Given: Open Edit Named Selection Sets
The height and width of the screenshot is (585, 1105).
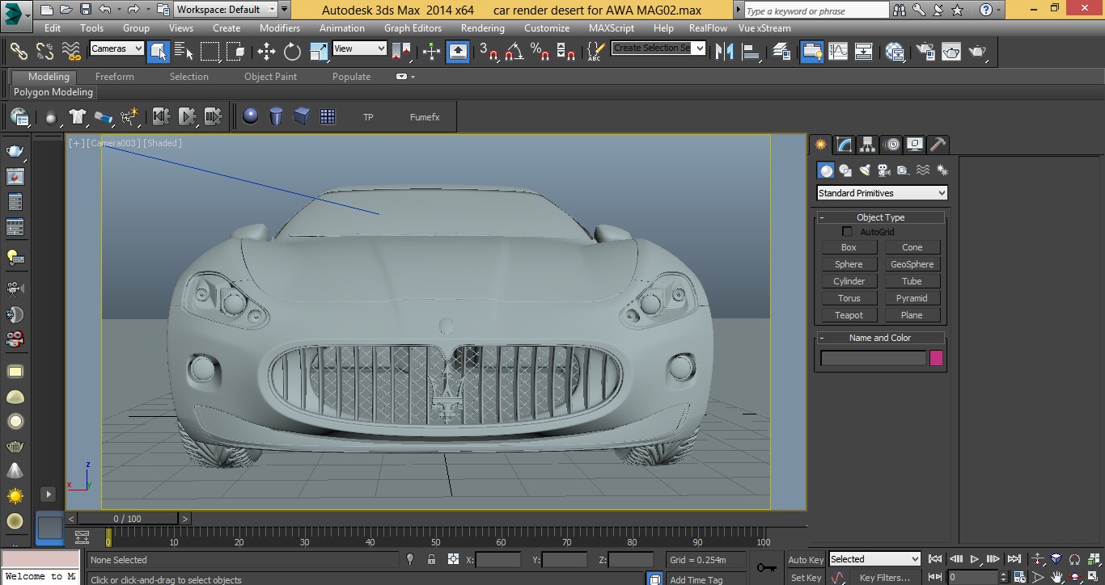Looking at the screenshot, I should point(595,51).
